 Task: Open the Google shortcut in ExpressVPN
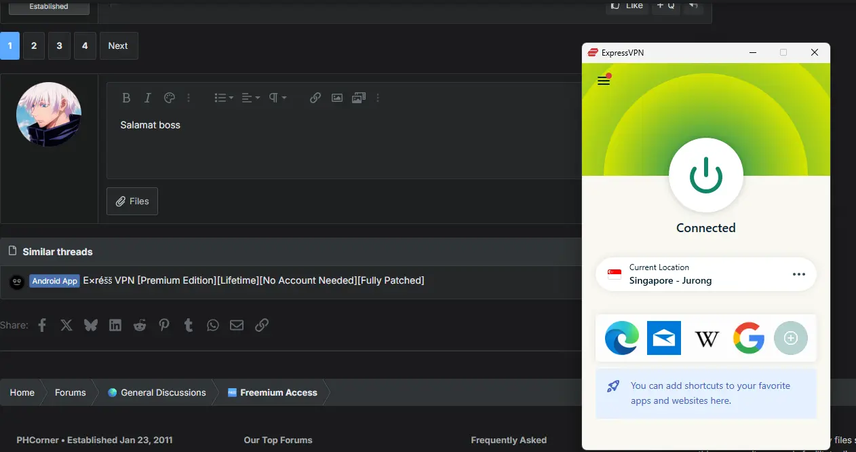[749, 337]
